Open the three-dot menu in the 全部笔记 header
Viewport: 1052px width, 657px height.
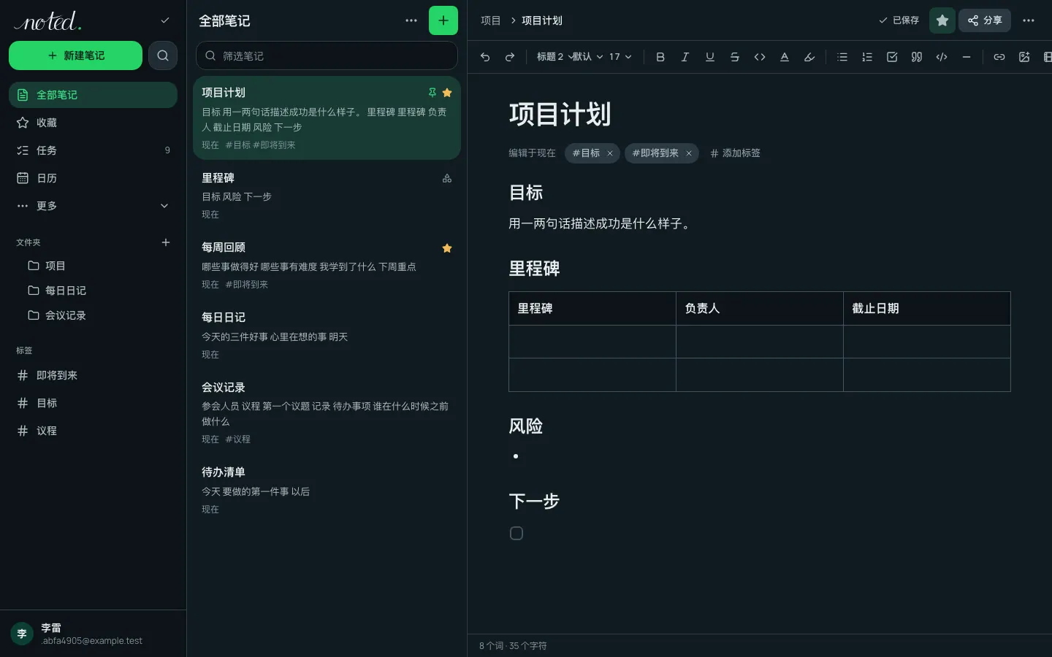tap(411, 20)
